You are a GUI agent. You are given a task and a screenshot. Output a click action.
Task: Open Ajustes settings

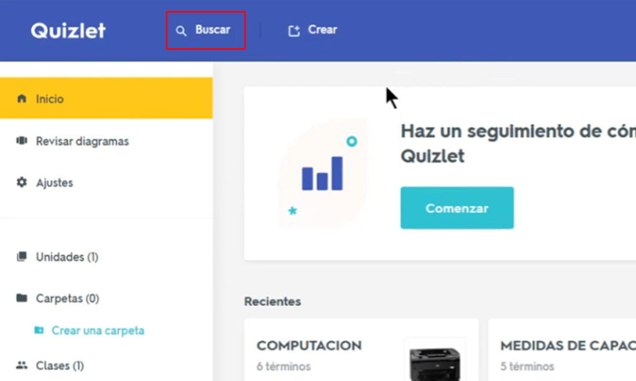(55, 183)
